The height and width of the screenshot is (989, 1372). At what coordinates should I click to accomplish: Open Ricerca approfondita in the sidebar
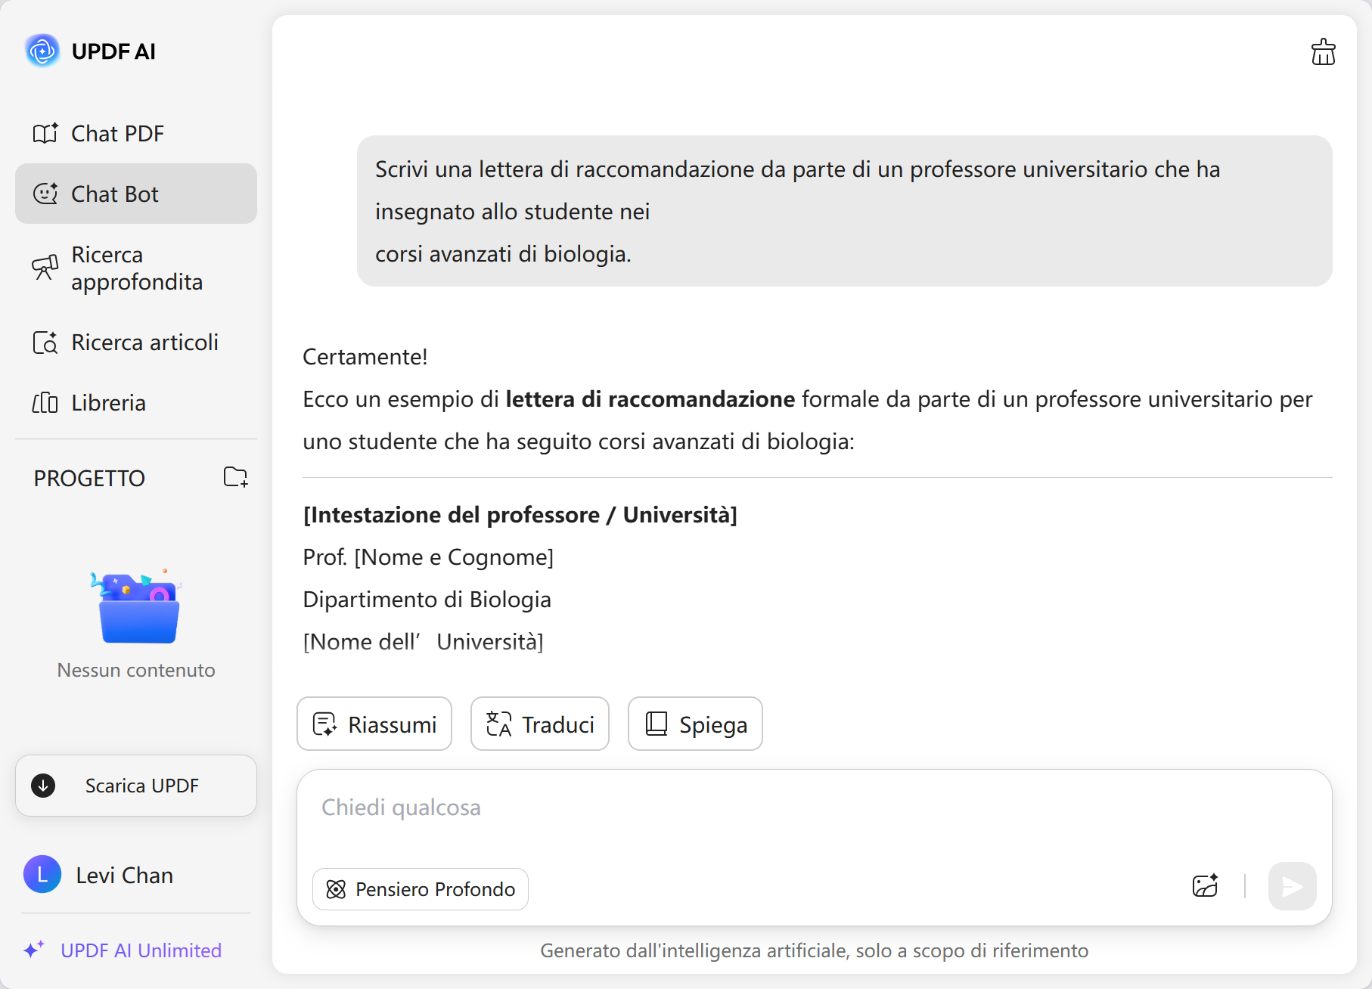click(136, 268)
